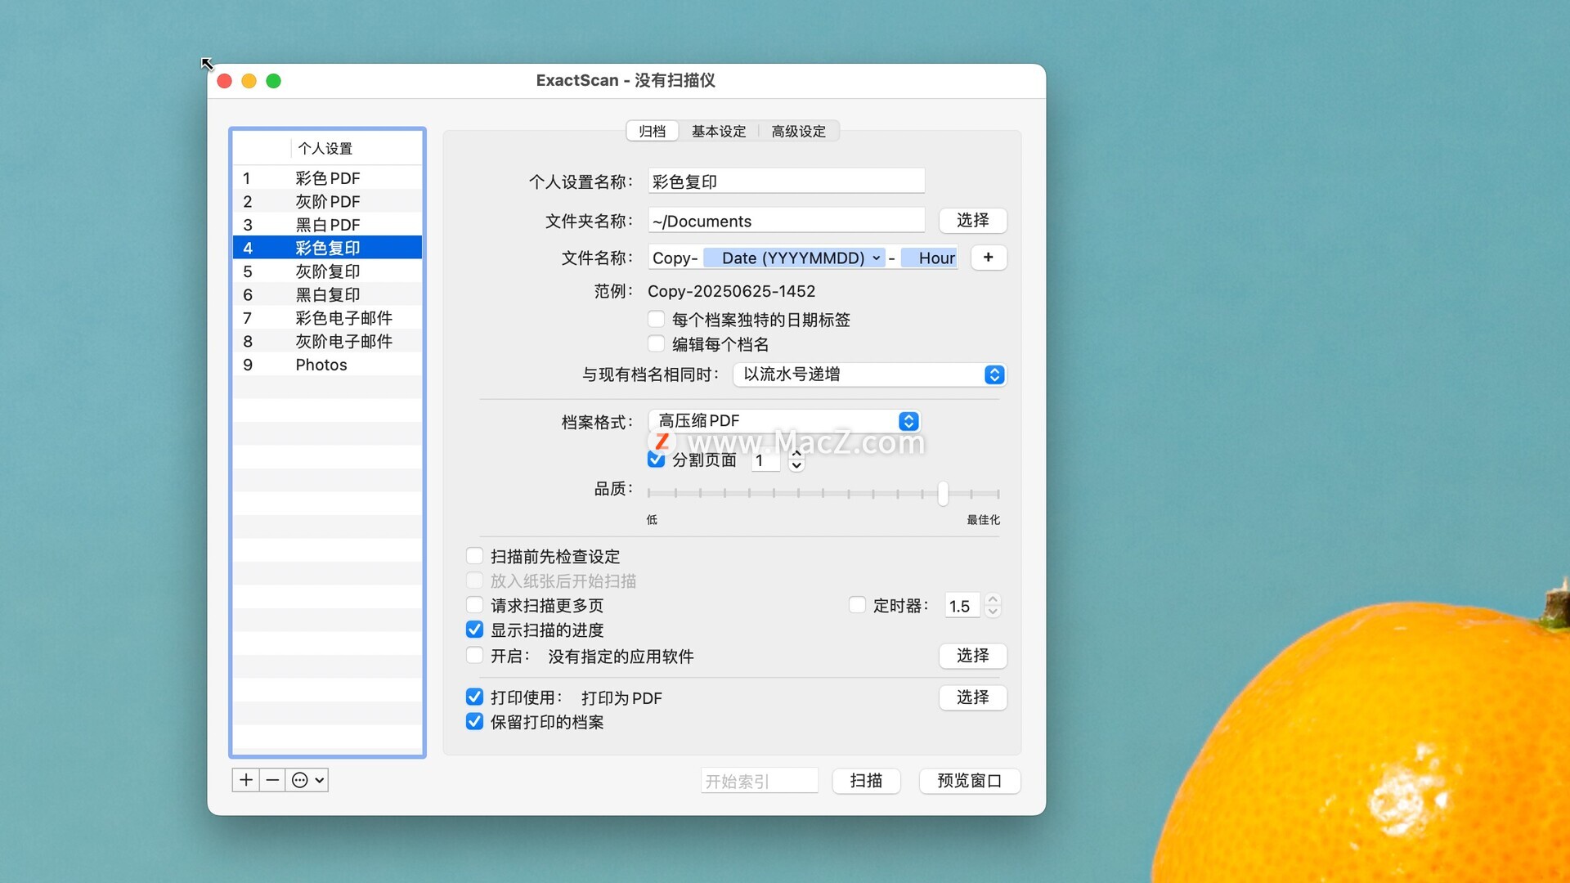Select the 彩色电子邮件 profile
This screenshot has height=883, width=1570.
tap(327, 318)
